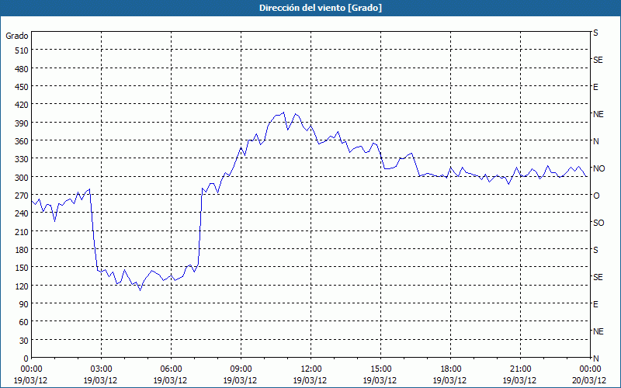Click the 03:00 time label
Image resolution: width=621 pixels, height=388 pixels.
(101, 369)
